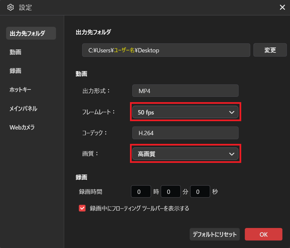Click the 変更 button to change output folder
The width and height of the screenshot is (290, 248).
270,50
